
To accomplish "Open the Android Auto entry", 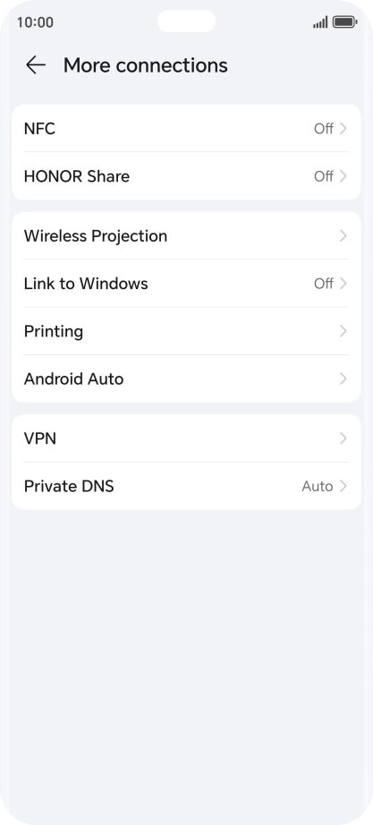I will (x=186, y=378).
